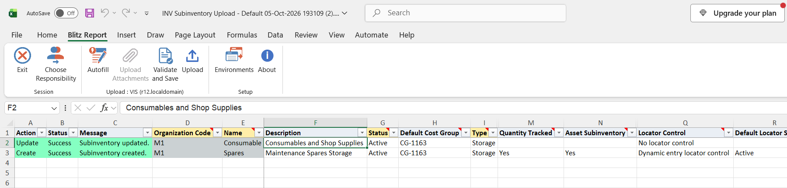787x188 pixels.
Task: Open the Automate tab
Action: 372,35
